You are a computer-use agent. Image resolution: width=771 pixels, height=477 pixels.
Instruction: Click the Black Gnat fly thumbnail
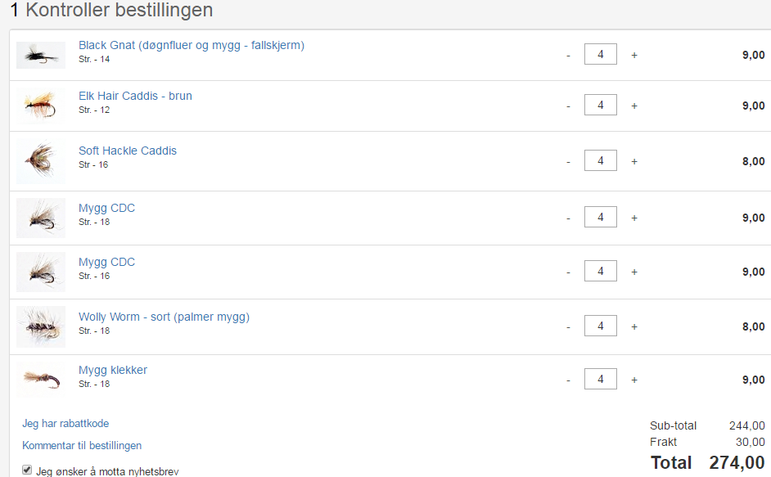tap(40, 55)
